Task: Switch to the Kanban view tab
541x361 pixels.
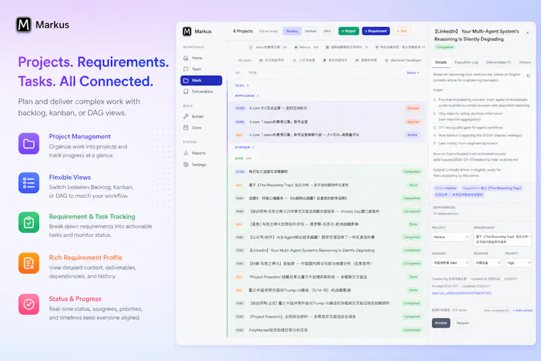Action: (x=310, y=31)
